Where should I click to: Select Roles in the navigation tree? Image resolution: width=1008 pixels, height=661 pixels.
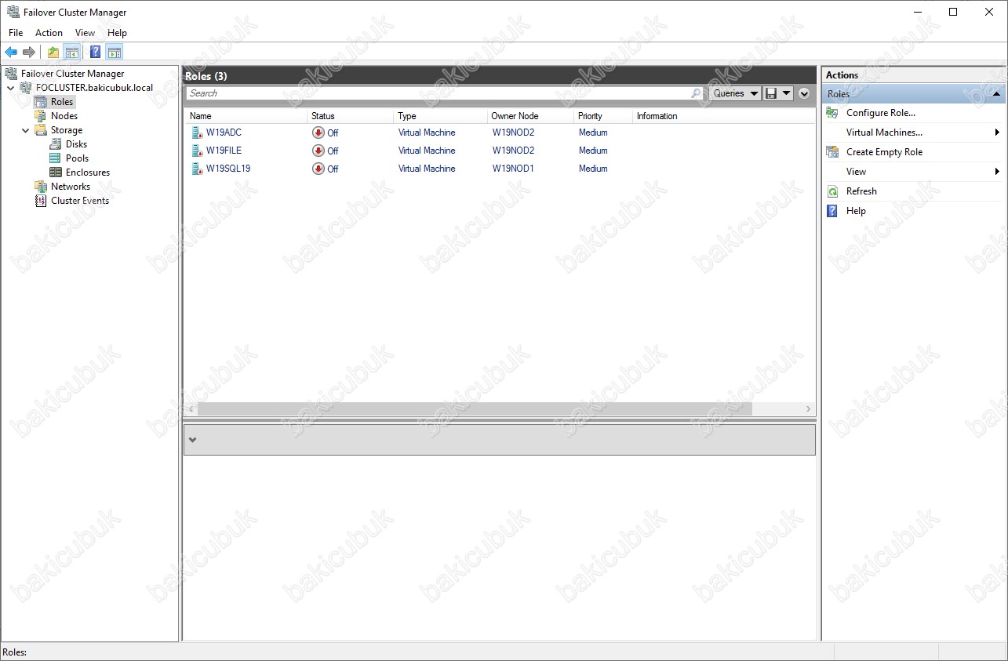click(62, 102)
